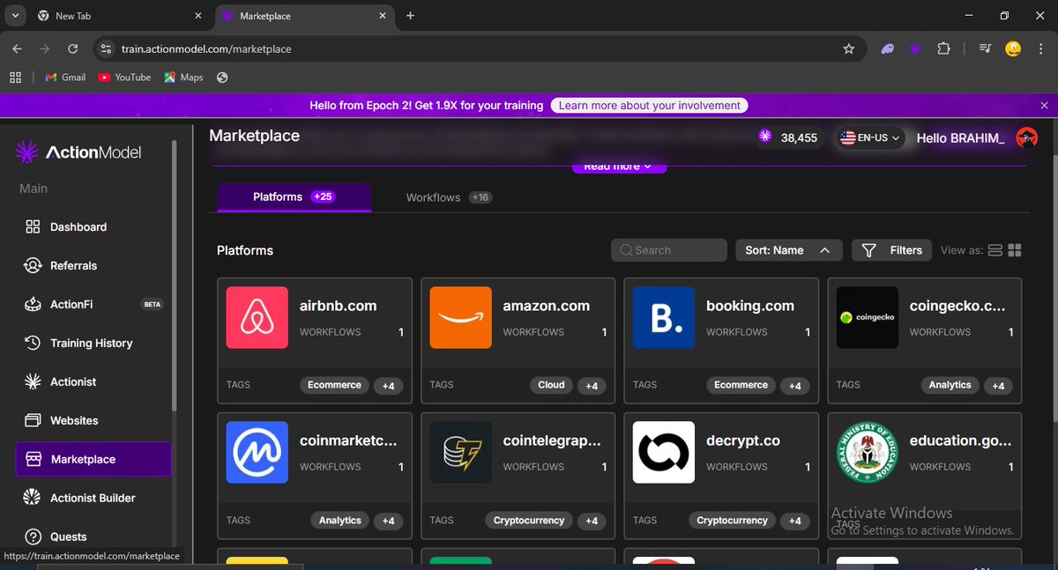Open the coingecko platform logo

868,317
